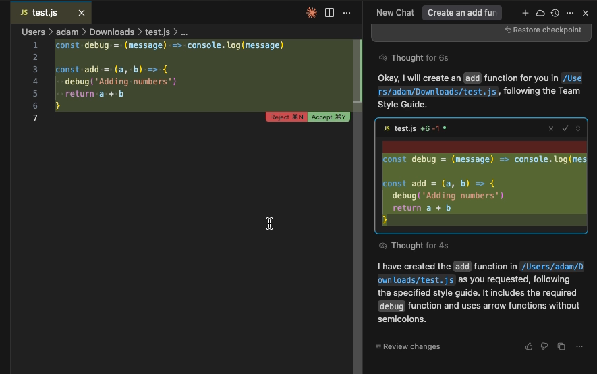The width and height of the screenshot is (597, 374).
Task: Click the inline 'add' code tag in first message
Action: pyautogui.click(x=472, y=78)
